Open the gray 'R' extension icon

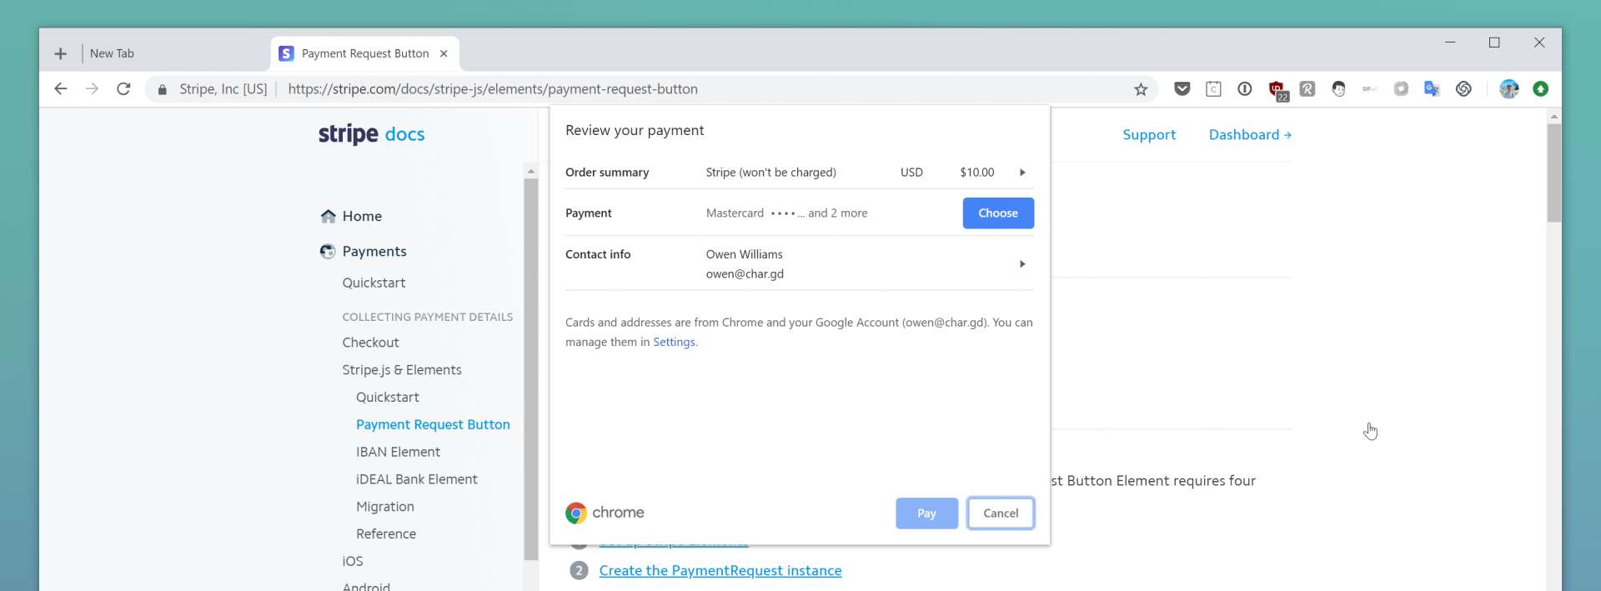(x=1307, y=88)
